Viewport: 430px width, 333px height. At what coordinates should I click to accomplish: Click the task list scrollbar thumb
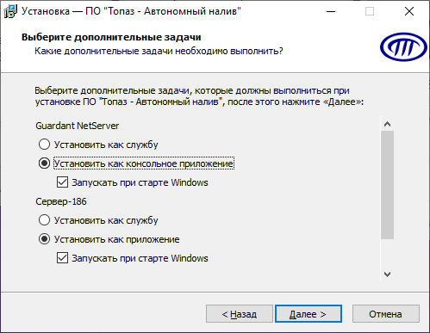[x=387, y=185]
